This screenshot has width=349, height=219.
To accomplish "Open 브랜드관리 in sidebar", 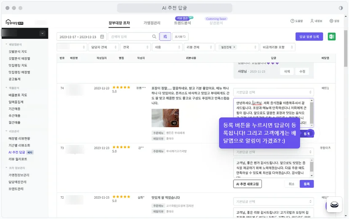I will point(16,189).
